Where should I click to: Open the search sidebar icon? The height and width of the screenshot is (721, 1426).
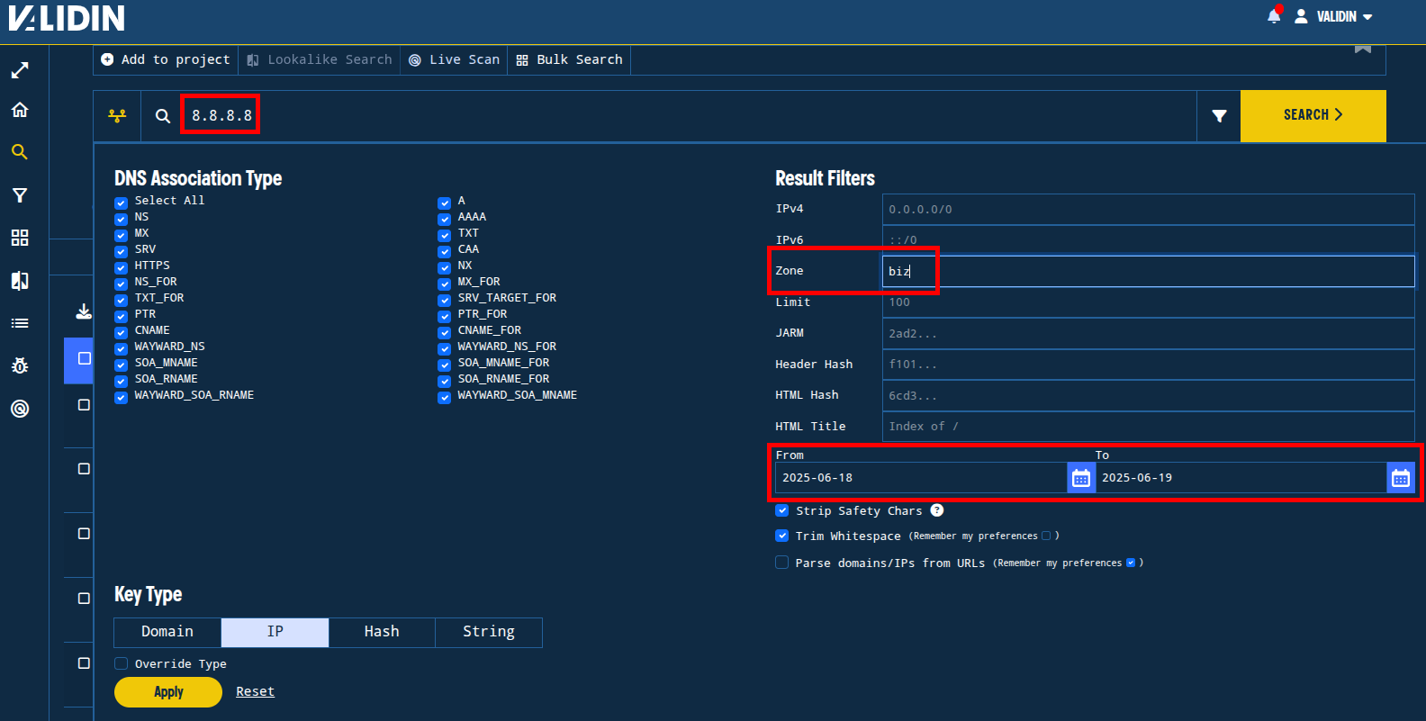point(20,152)
